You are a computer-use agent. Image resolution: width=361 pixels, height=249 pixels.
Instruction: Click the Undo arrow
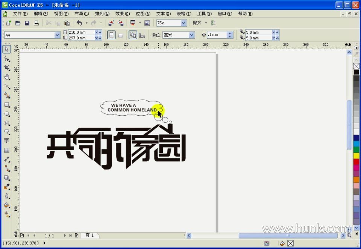(x=79, y=23)
